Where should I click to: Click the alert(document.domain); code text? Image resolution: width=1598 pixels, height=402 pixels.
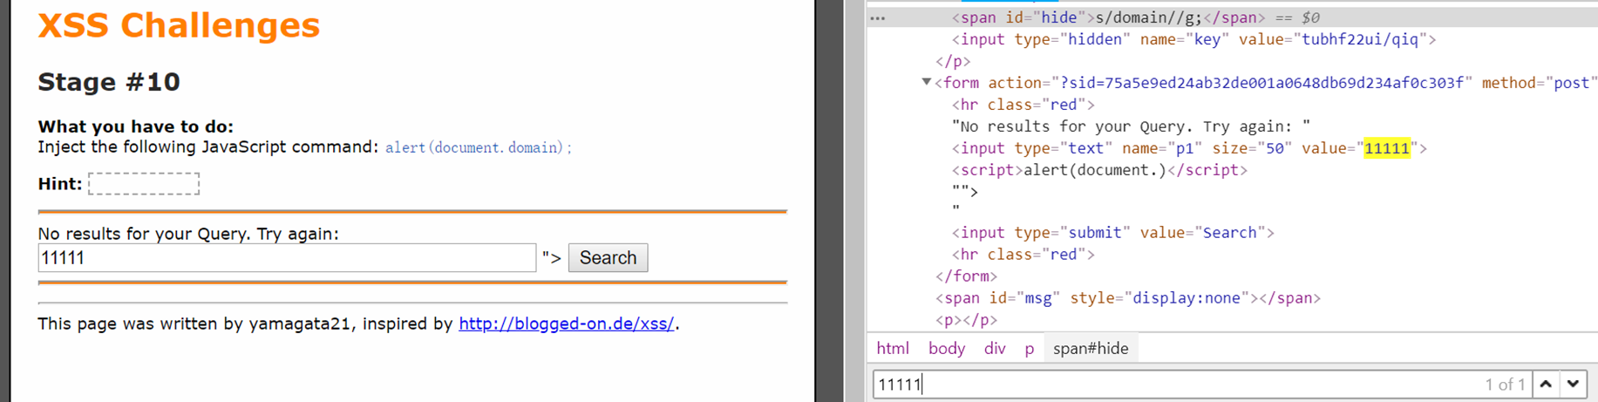(x=479, y=147)
